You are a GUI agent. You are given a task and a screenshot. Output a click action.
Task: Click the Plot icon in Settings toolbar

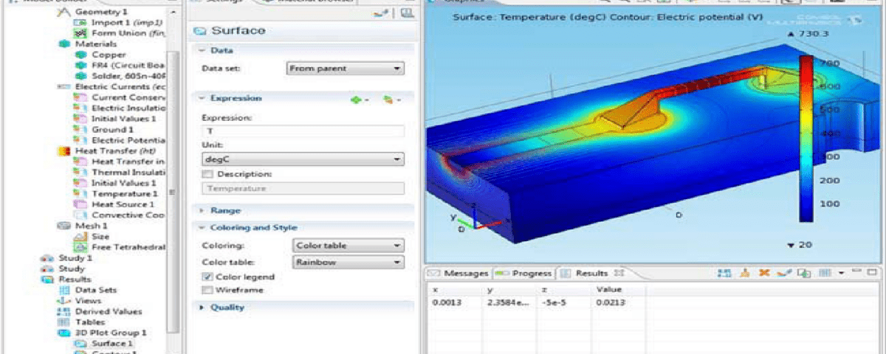[x=382, y=13]
